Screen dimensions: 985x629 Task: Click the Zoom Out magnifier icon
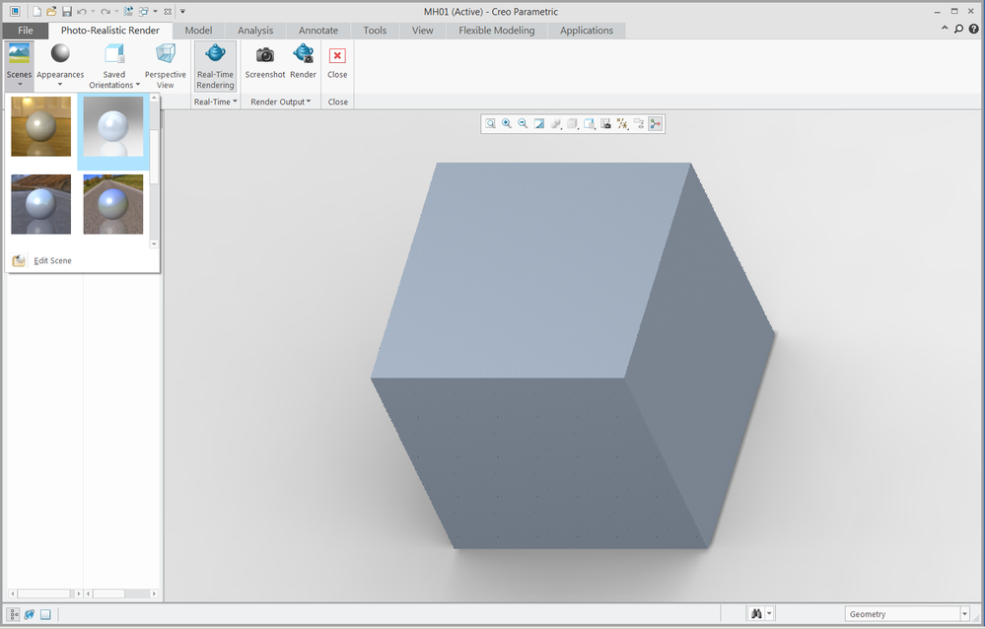click(523, 124)
